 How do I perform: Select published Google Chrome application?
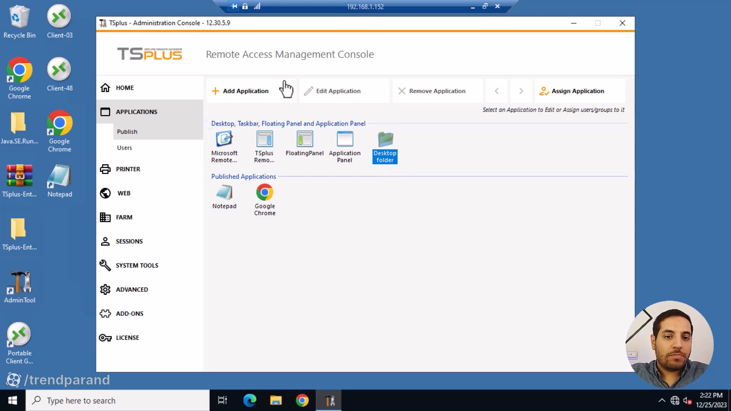pyautogui.click(x=265, y=200)
